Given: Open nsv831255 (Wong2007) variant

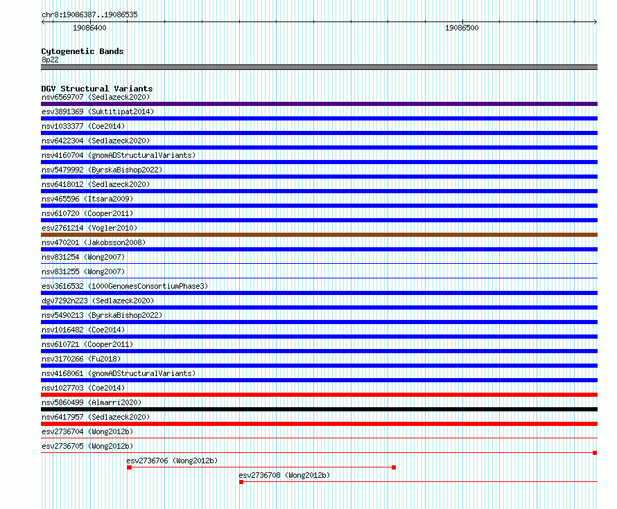Looking at the screenshot, I should click(83, 271).
